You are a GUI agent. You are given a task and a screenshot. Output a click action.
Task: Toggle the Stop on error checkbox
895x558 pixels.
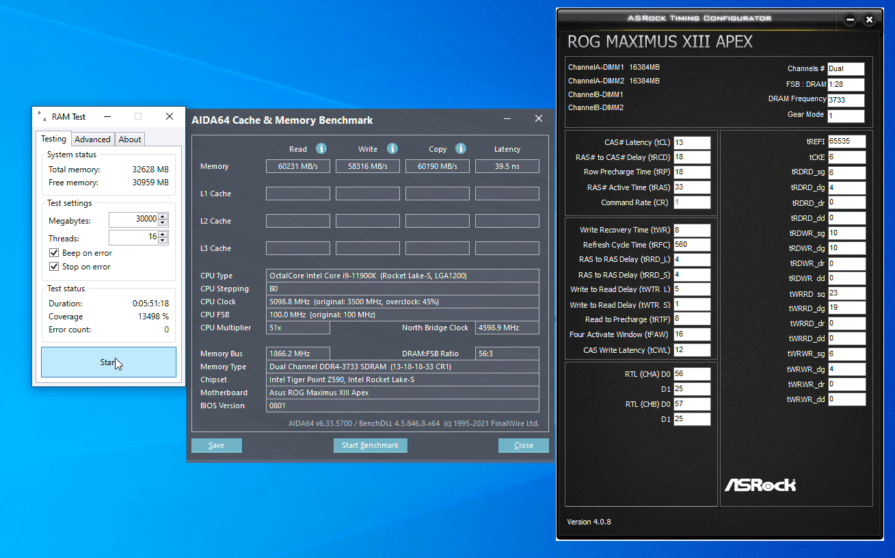tap(54, 267)
